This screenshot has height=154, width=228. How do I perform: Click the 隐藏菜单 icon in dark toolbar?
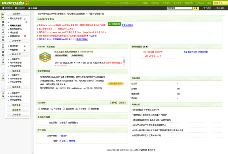point(4,8)
